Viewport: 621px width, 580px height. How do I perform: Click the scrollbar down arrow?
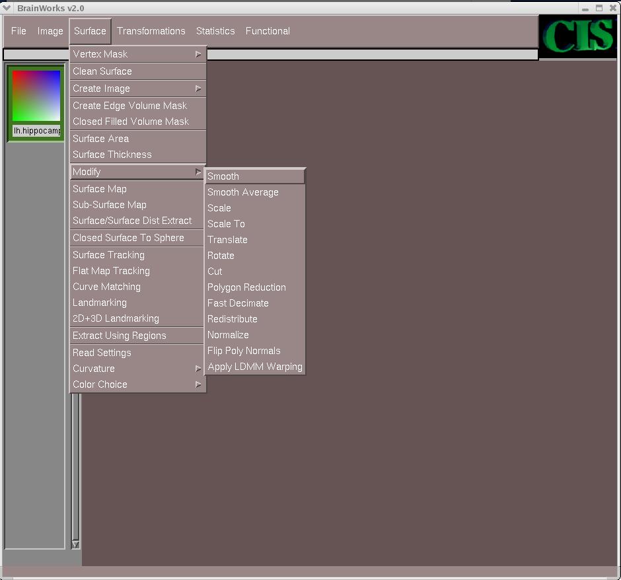point(75,544)
